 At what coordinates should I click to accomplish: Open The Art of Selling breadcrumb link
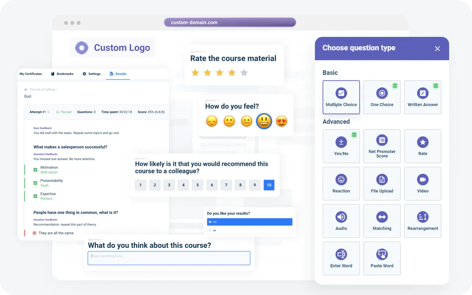click(42, 90)
